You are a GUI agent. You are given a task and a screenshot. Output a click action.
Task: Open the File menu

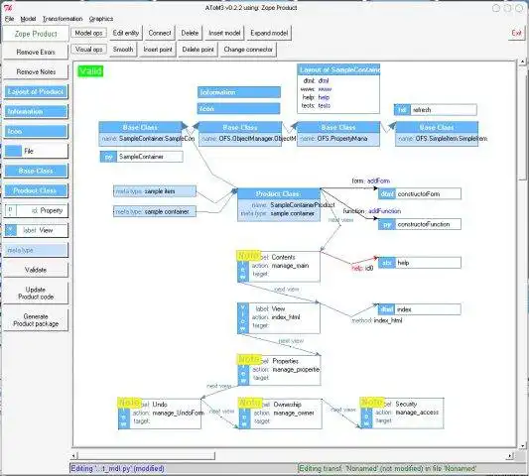click(9, 19)
